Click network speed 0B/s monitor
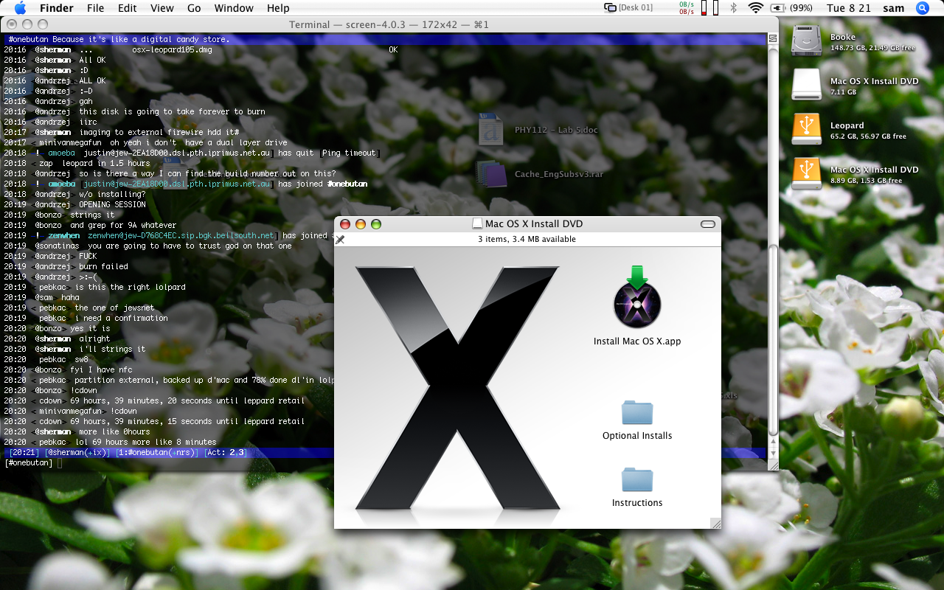This screenshot has height=590, width=944. click(x=685, y=8)
